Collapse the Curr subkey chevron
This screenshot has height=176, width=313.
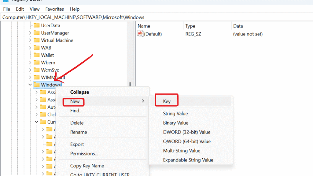point(36,122)
